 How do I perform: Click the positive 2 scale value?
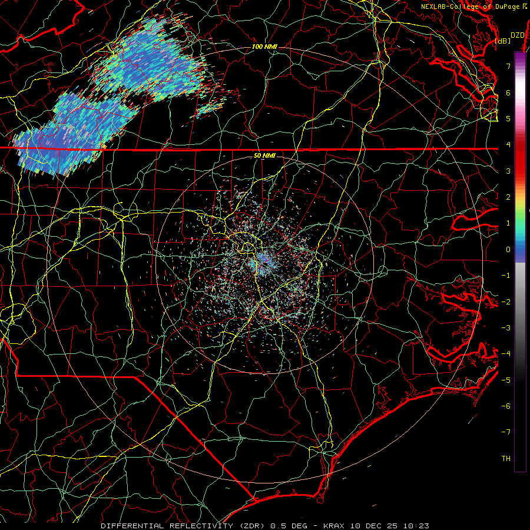tap(508, 197)
